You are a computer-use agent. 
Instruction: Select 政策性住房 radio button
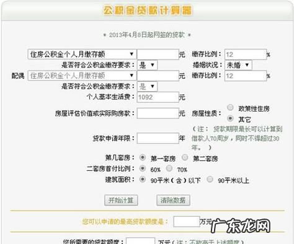[x=230, y=108]
